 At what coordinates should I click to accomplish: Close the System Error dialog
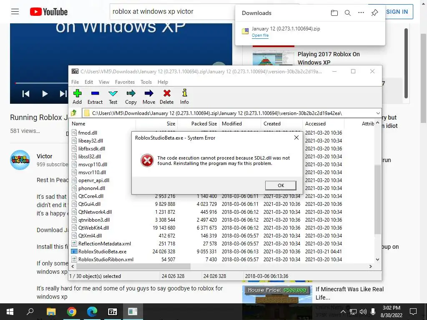[296, 137]
